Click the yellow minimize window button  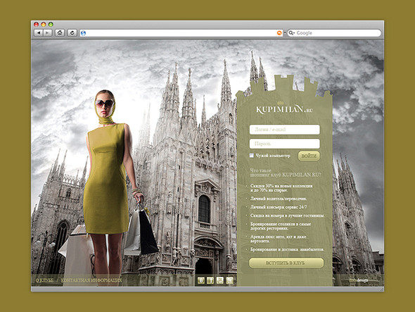pyautogui.click(x=44, y=25)
